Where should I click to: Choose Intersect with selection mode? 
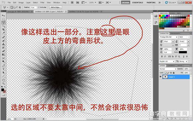click(x=20, y=7)
